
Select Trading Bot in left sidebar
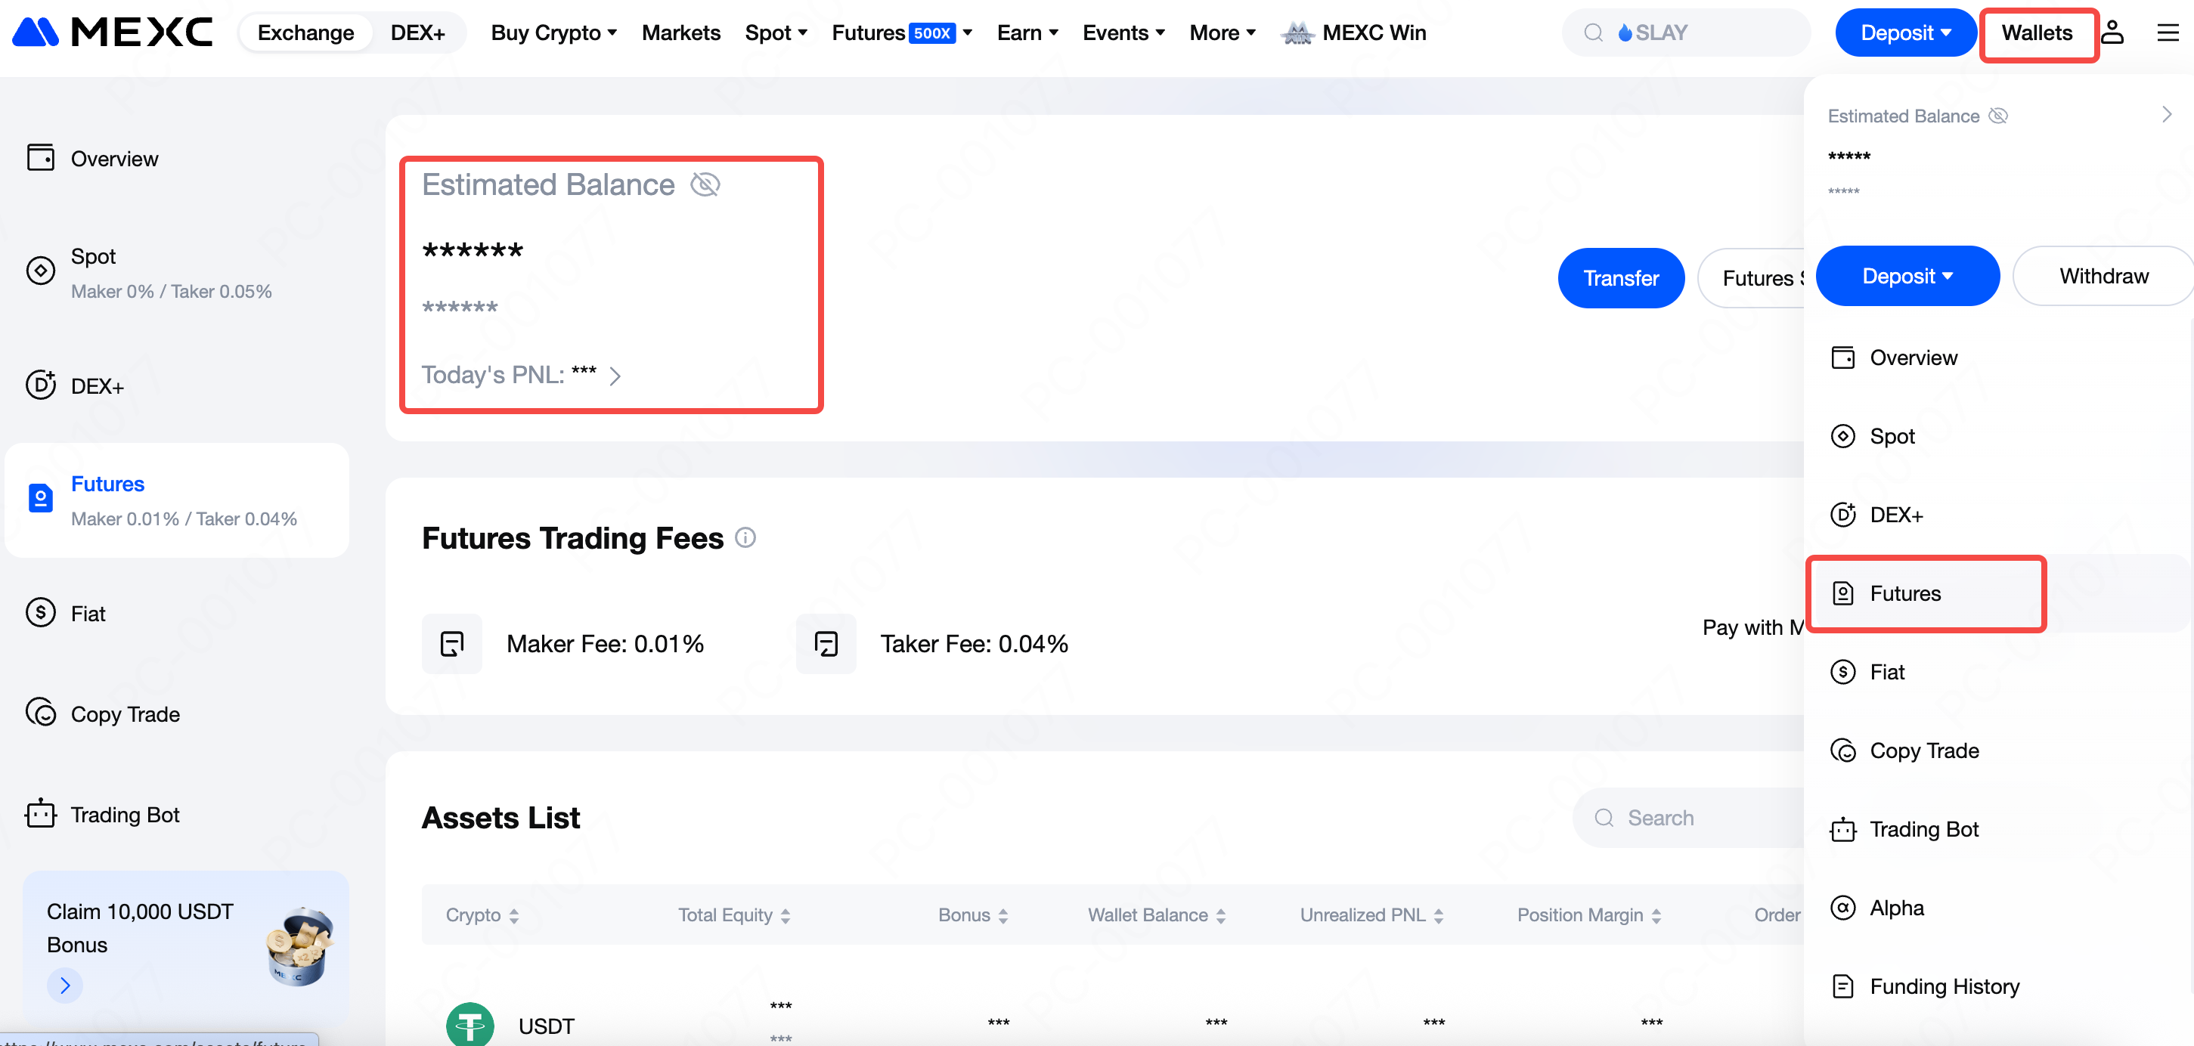tap(124, 814)
